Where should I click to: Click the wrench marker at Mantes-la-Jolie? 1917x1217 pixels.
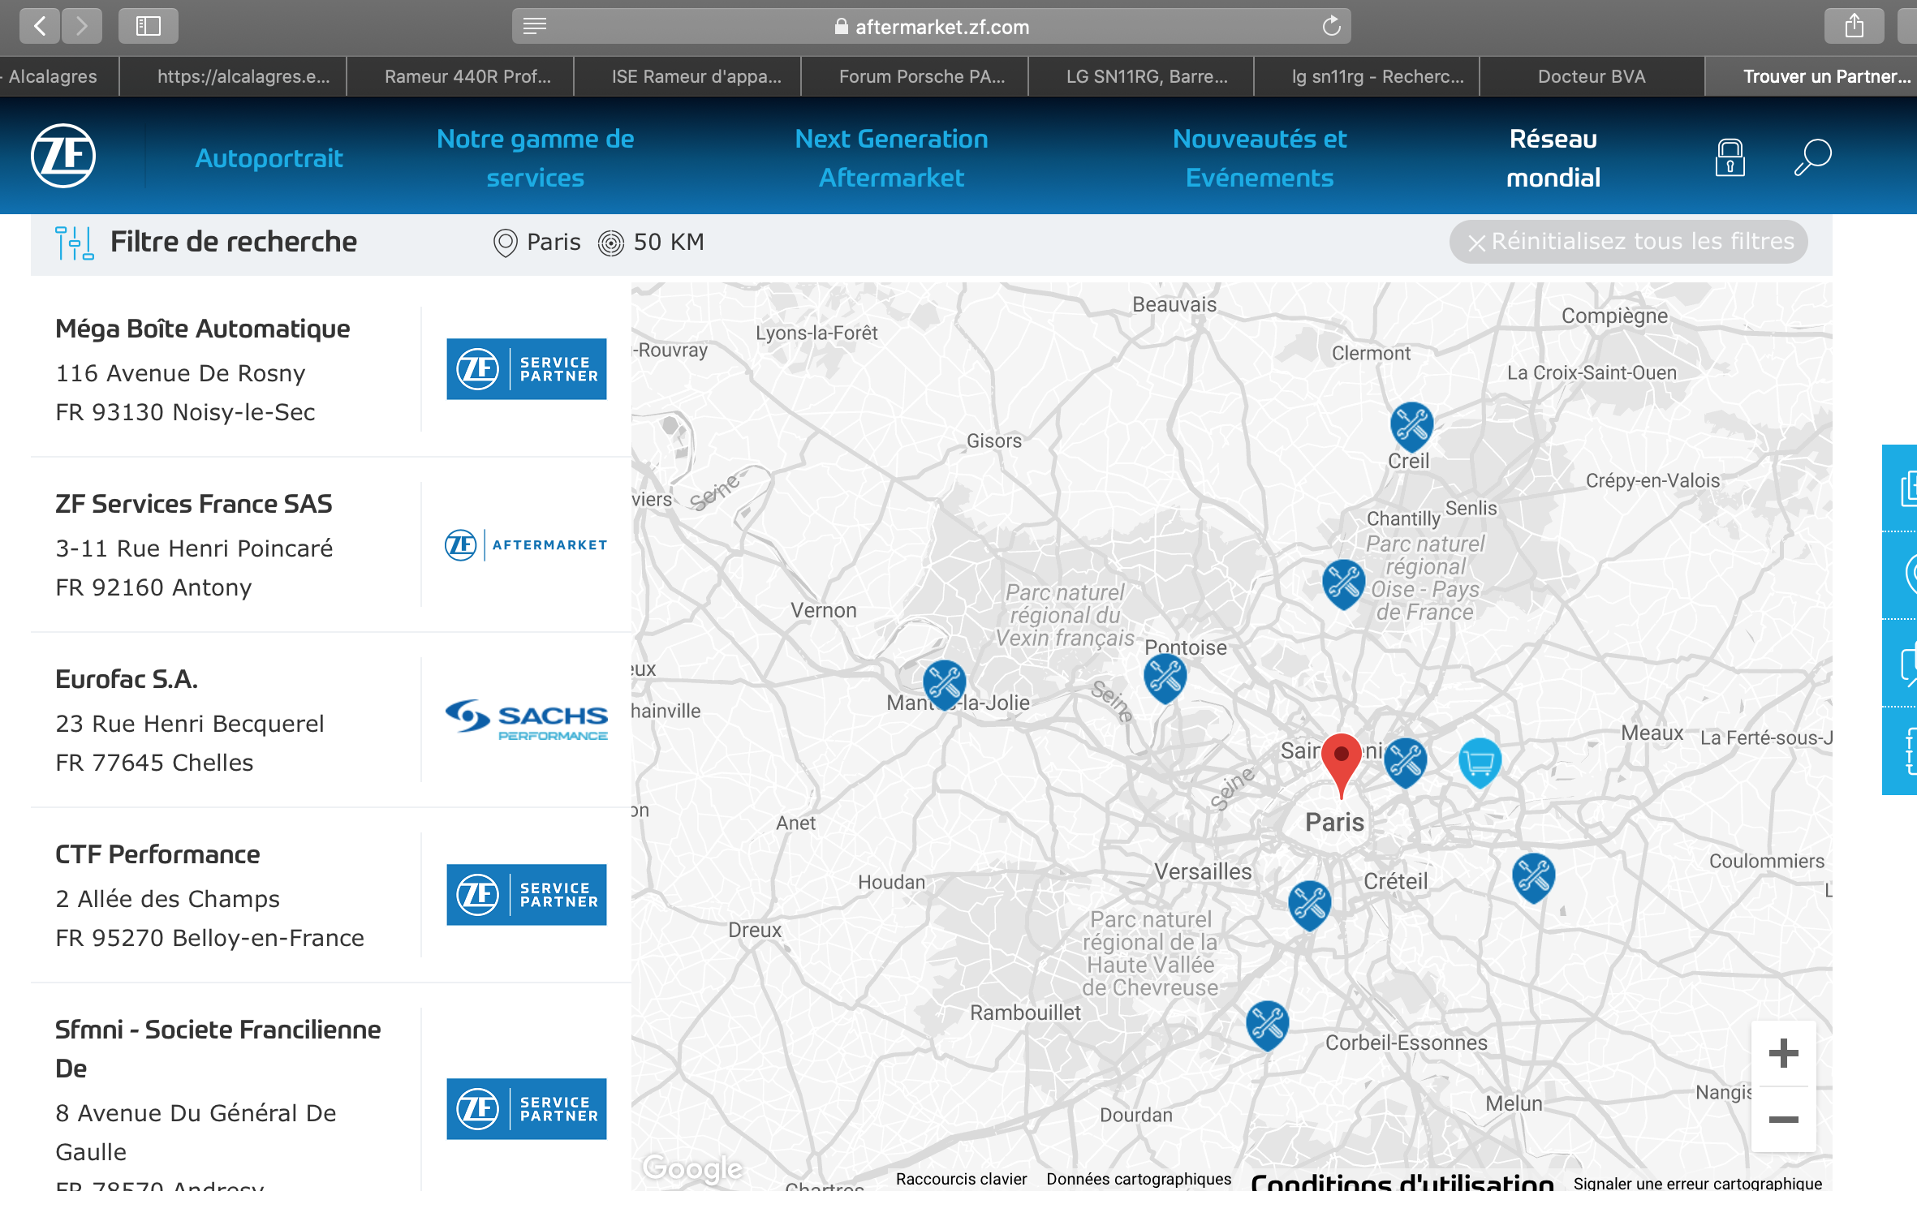(x=944, y=682)
